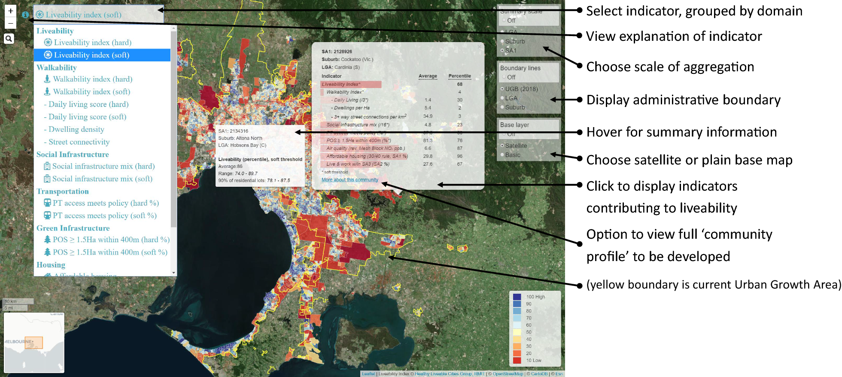Click Social infrastructure mix (hard) building icon
842x377 pixels.
(47, 166)
